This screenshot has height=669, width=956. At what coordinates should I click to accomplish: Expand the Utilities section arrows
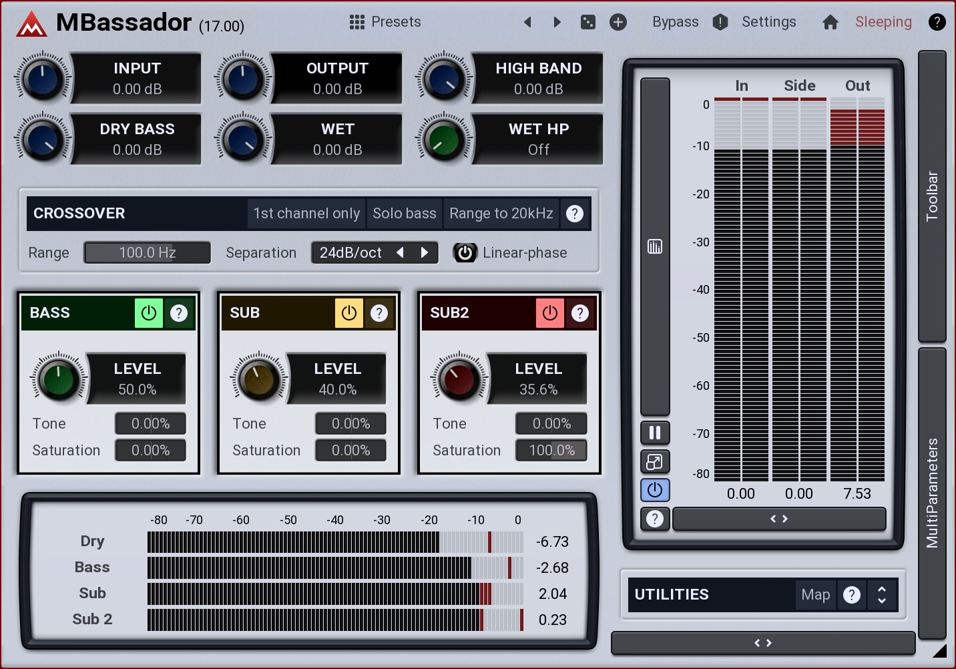(x=882, y=594)
